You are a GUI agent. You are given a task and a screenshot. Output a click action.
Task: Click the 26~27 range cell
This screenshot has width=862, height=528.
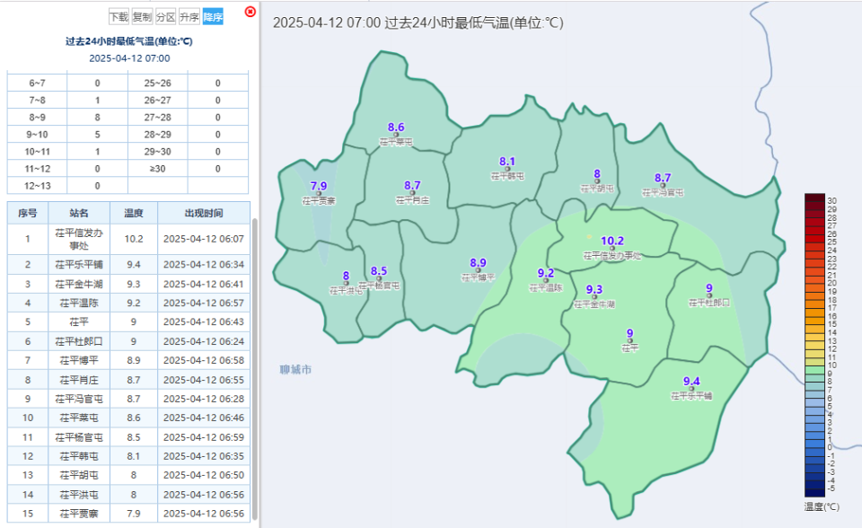tap(158, 100)
